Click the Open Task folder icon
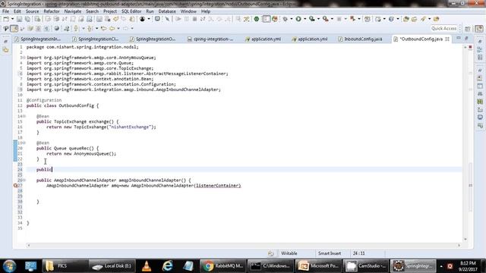Viewport: 486px width, 273px height. (414, 19)
